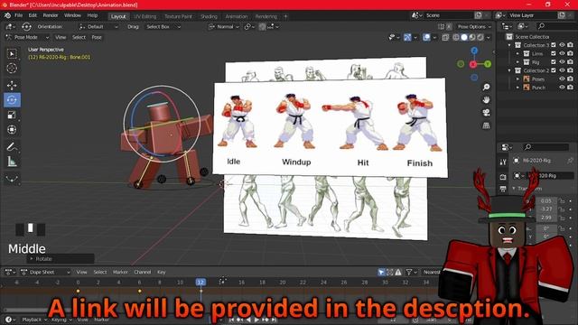This screenshot has width=578, height=325.
Task: Click the Blender logo menu icon
Action: [7, 15]
